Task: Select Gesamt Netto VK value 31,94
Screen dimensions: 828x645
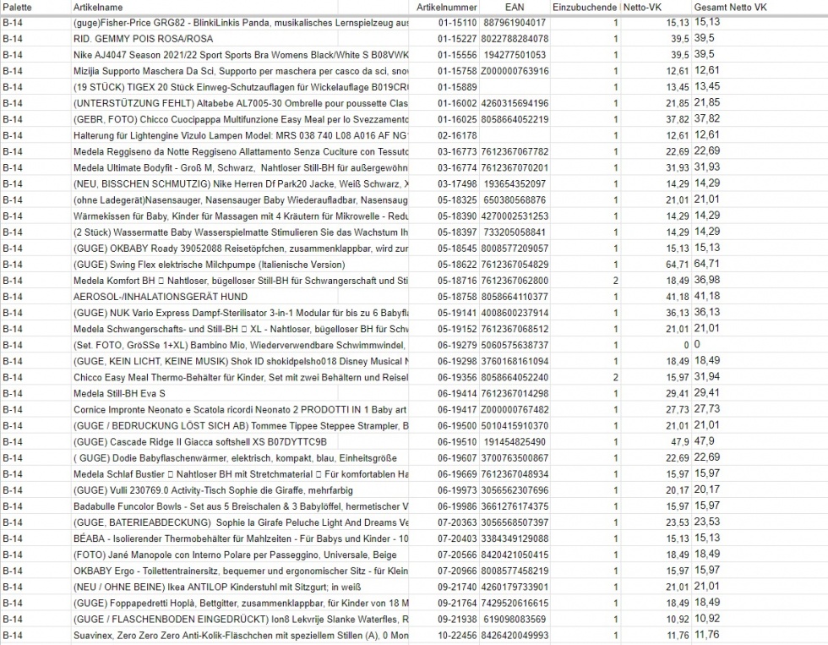Action: pos(707,377)
